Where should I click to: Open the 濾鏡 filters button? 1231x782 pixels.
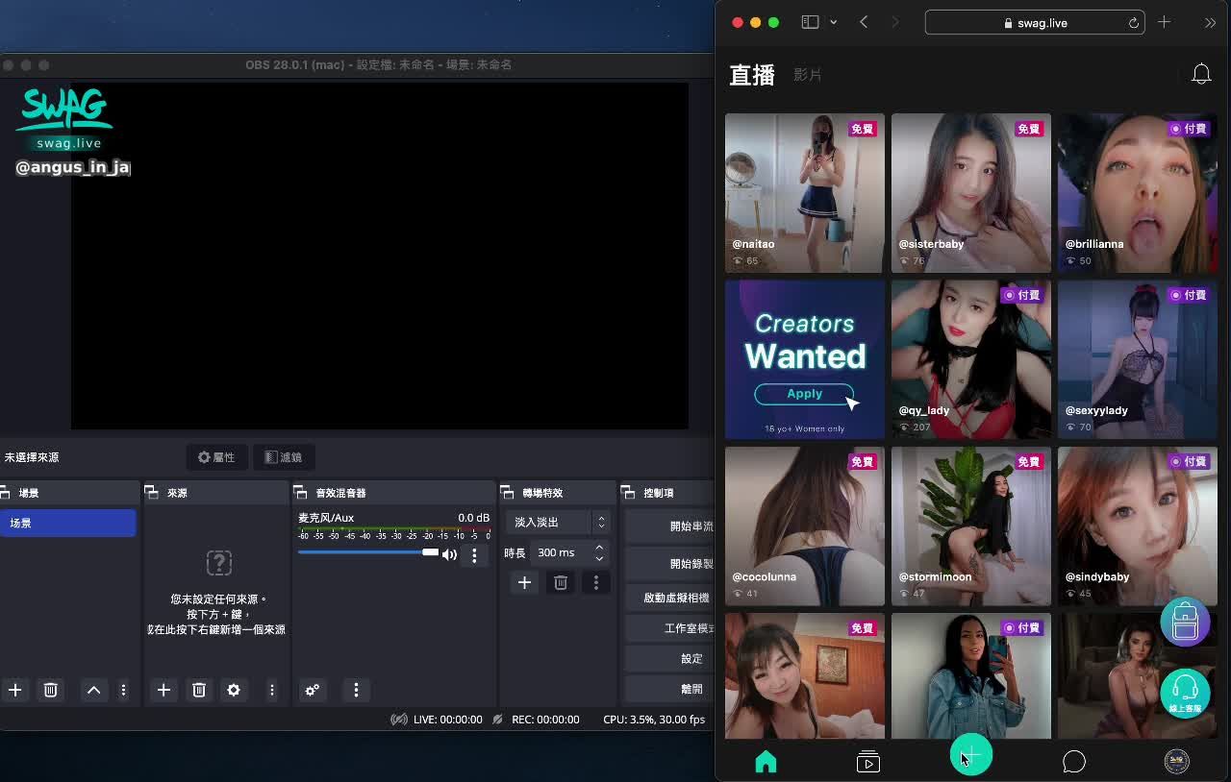(284, 457)
